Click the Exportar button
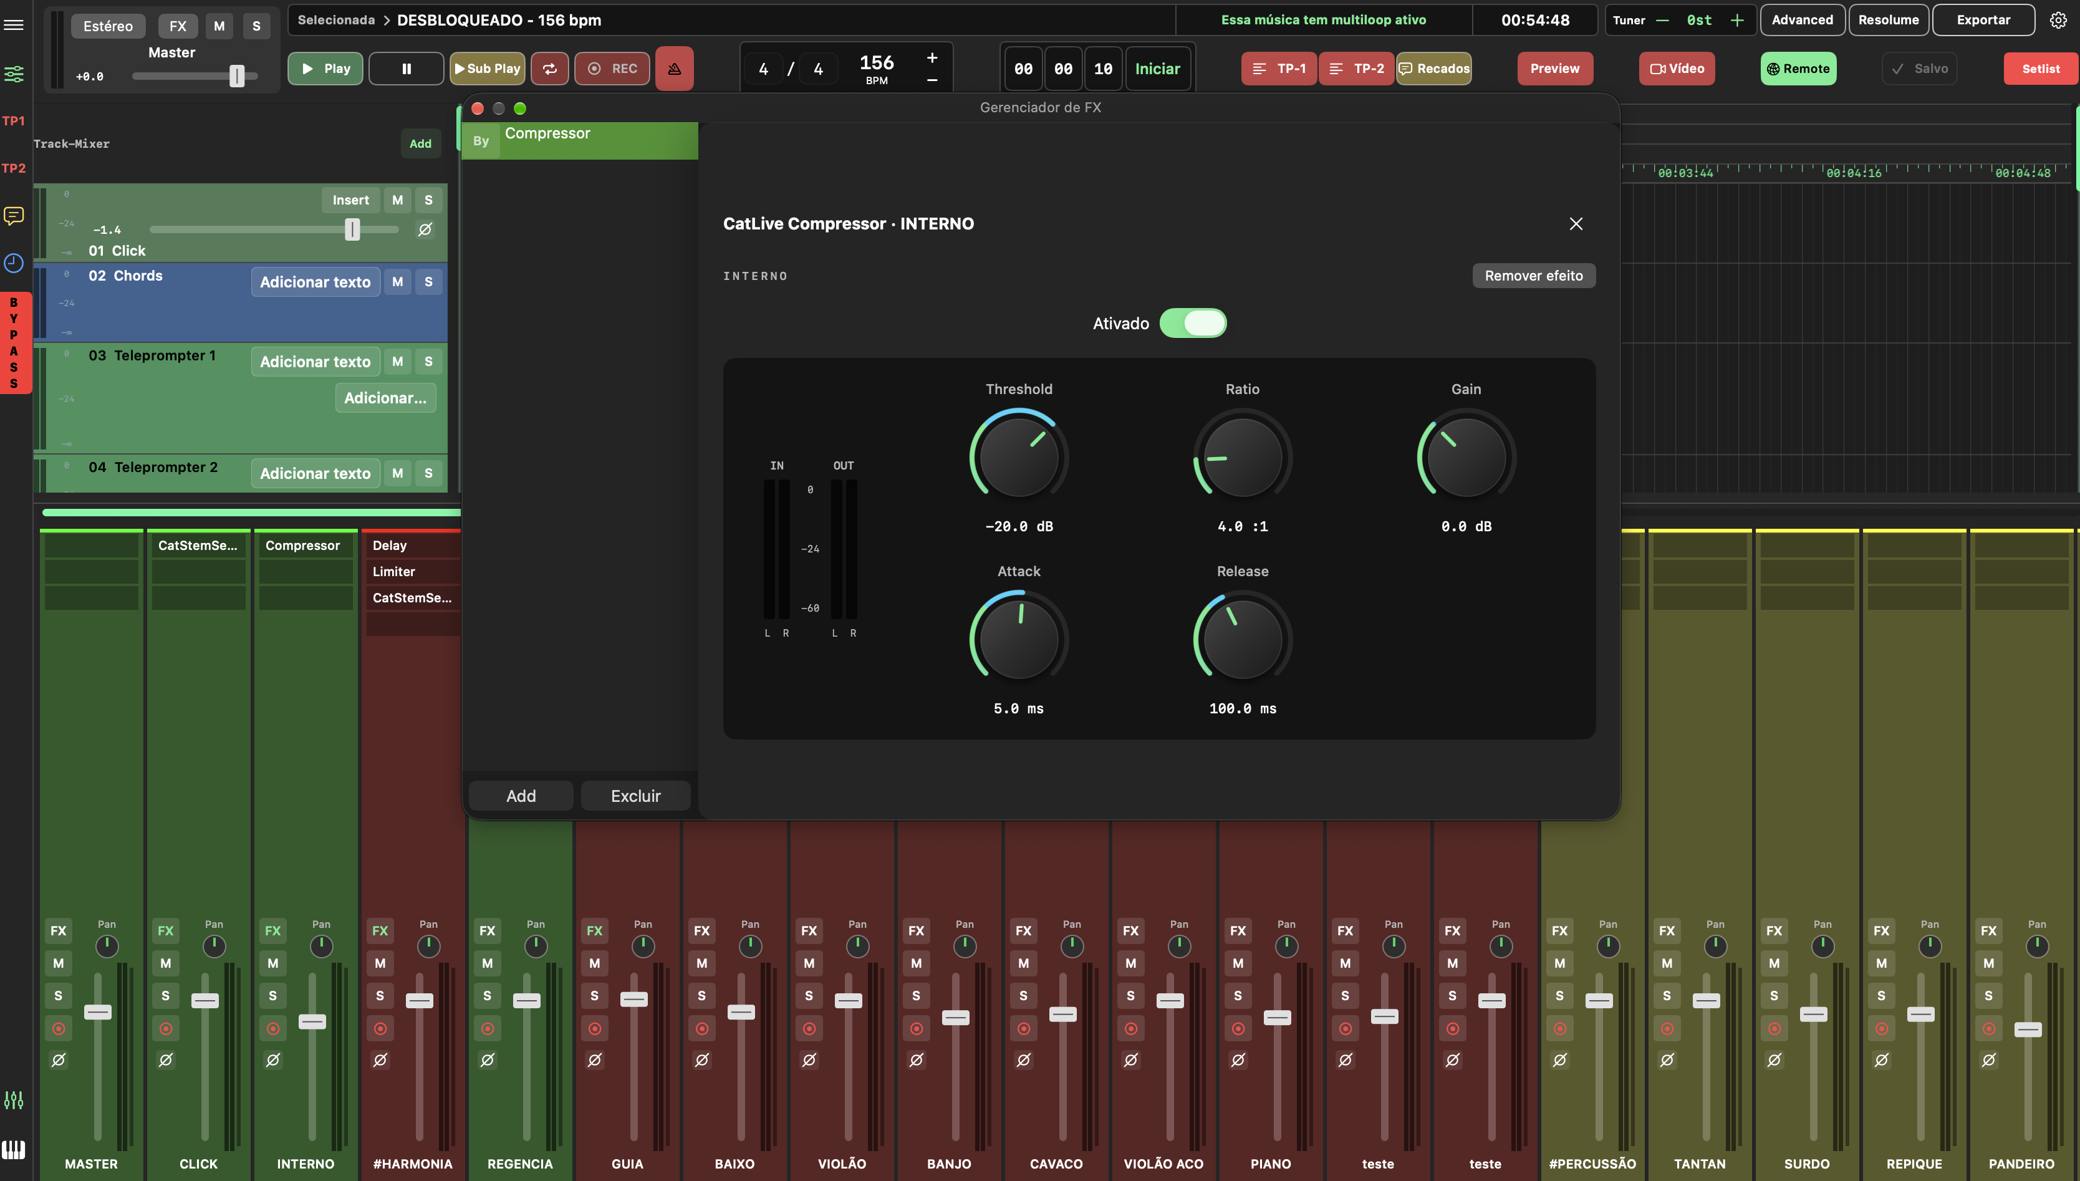The height and width of the screenshot is (1181, 2080). point(1983,21)
